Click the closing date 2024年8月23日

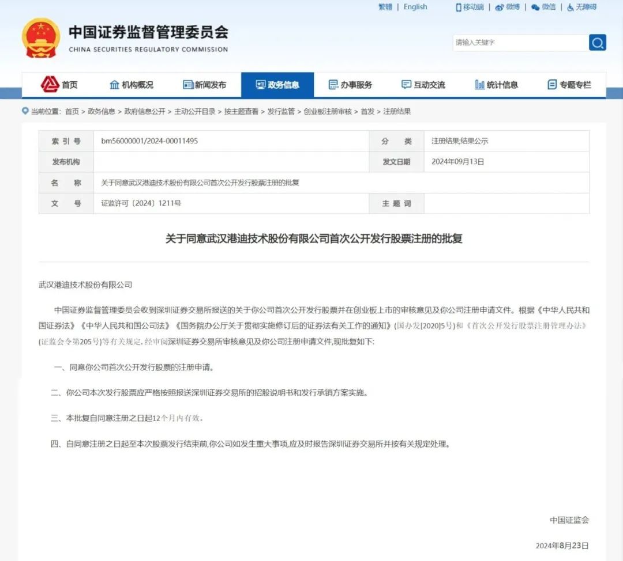coord(562,546)
